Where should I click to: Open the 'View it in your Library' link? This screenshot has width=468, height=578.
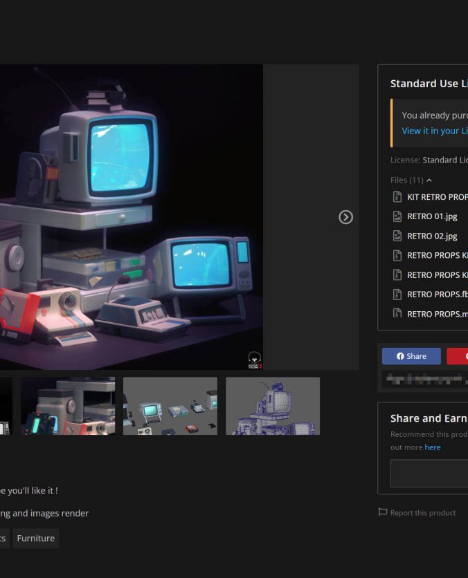pyautogui.click(x=433, y=131)
